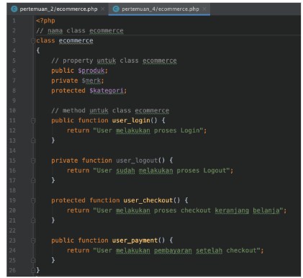Click the user_payment method name
This screenshot has height=278, width=303.
pyautogui.click(x=135, y=241)
